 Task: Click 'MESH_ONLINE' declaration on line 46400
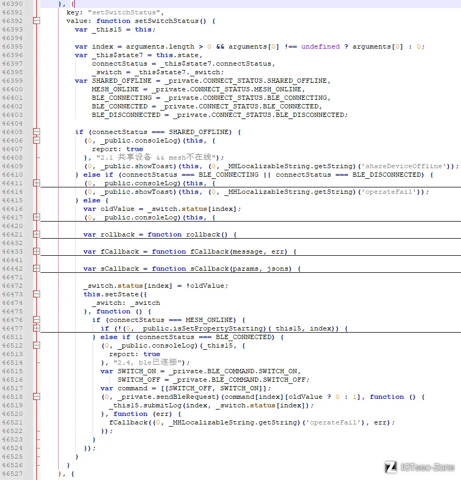click(x=115, y=89)
